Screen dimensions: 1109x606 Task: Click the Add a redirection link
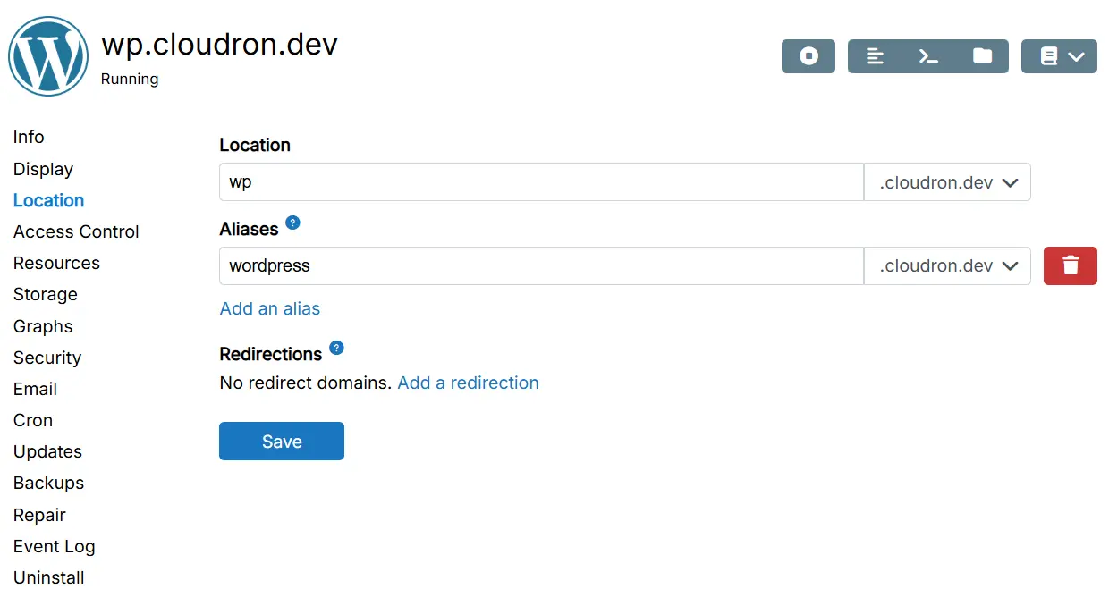coord(468,383)
